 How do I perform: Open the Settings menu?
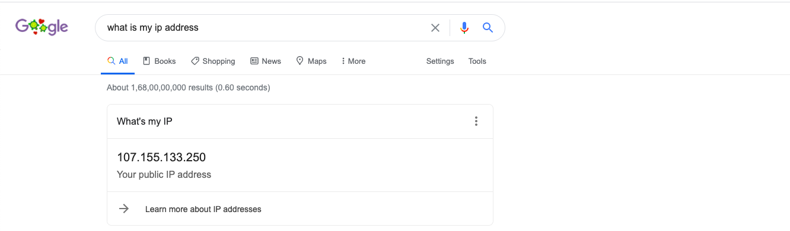pyautogui.click(x=440, y=61)
